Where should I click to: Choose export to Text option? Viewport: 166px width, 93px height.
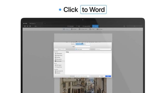coord(92,29)
